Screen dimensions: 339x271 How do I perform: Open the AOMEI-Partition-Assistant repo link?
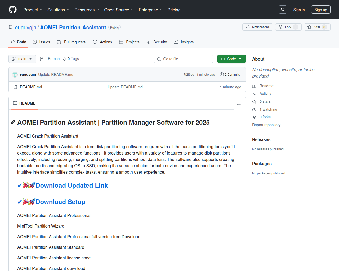[x=73, y=28]
